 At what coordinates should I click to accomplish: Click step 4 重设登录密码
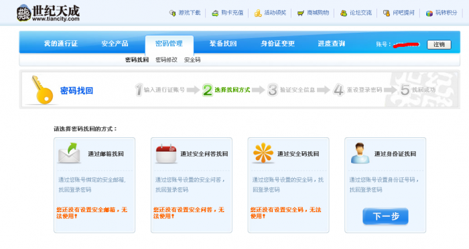[357, 90]
